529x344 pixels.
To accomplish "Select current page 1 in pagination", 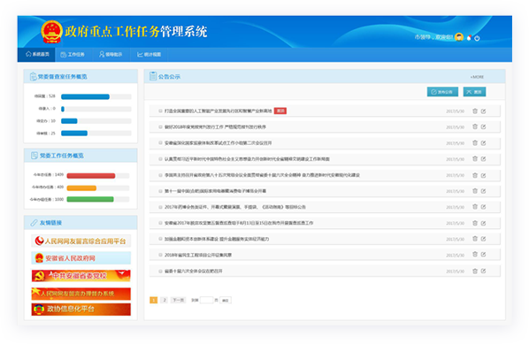I will point(154,300).
